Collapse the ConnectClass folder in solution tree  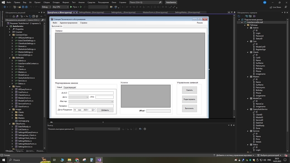tap(10, 35)
